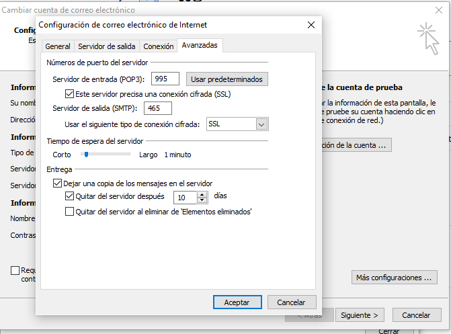Select the Conexión tab

158,46
